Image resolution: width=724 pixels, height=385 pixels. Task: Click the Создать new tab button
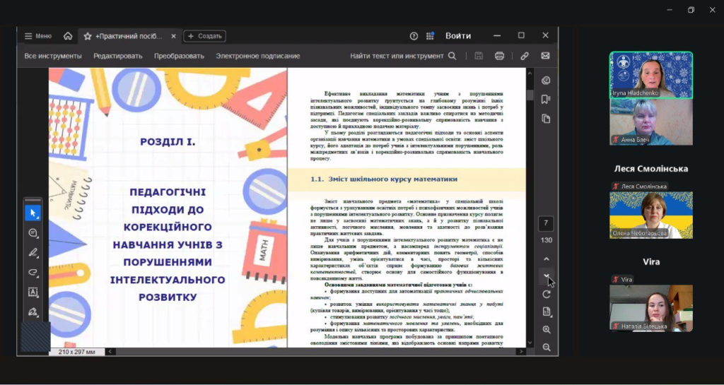pos(204,36)
